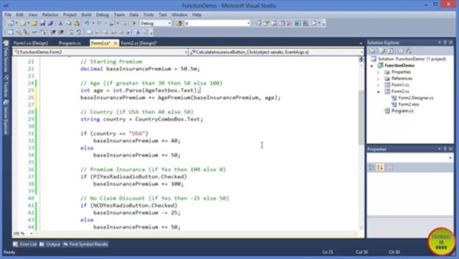Open the Toolbox side tab
This screenshot has width=459, height=259.
[x=6, y=86]
